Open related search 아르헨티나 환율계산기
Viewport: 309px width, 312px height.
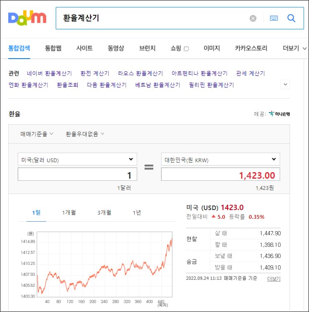pos(200,73)
